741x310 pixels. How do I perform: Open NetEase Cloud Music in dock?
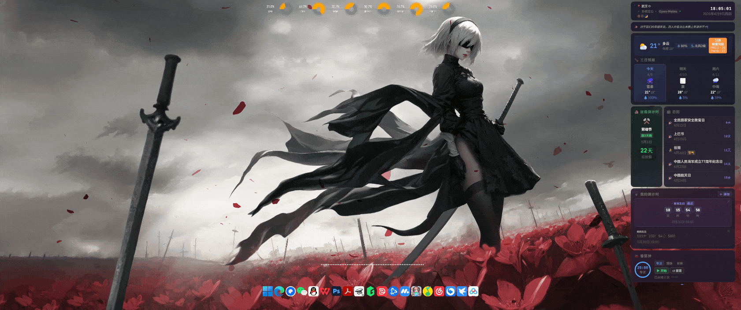click(439, 291)
